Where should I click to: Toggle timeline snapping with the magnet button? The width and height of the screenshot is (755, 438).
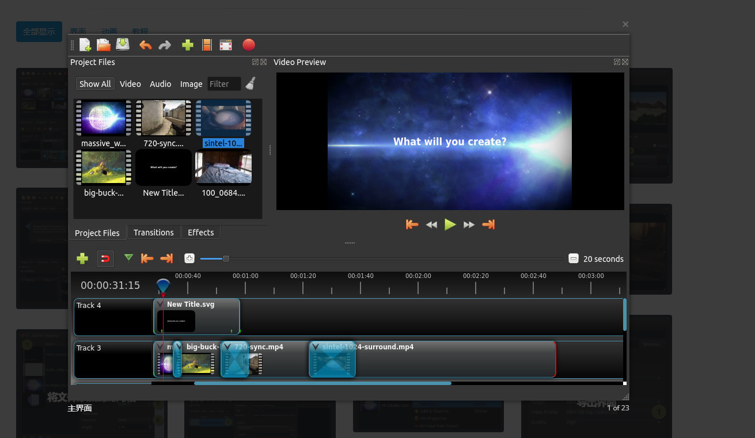pos(105,258)
